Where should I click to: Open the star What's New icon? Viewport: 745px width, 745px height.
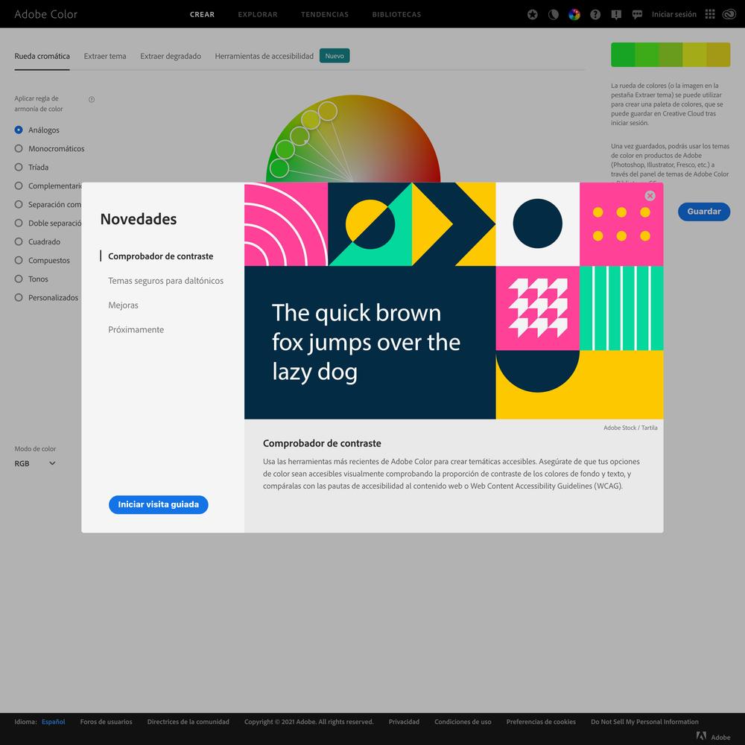click(x=532, y=14)
